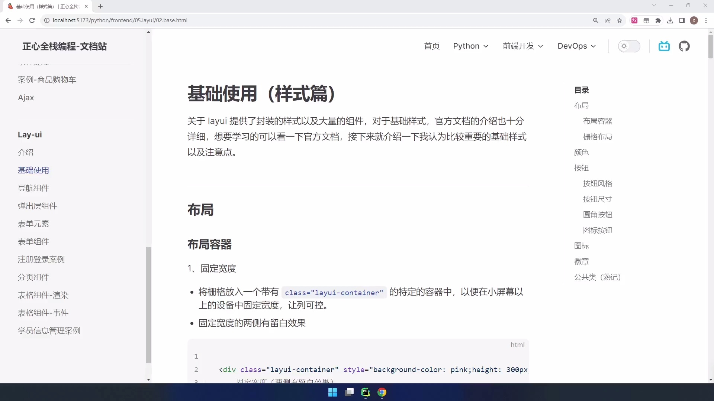Click the share page icon
The width and height of the screenshot is (714, 401).
pyautogui.click(x=608, y=20)
